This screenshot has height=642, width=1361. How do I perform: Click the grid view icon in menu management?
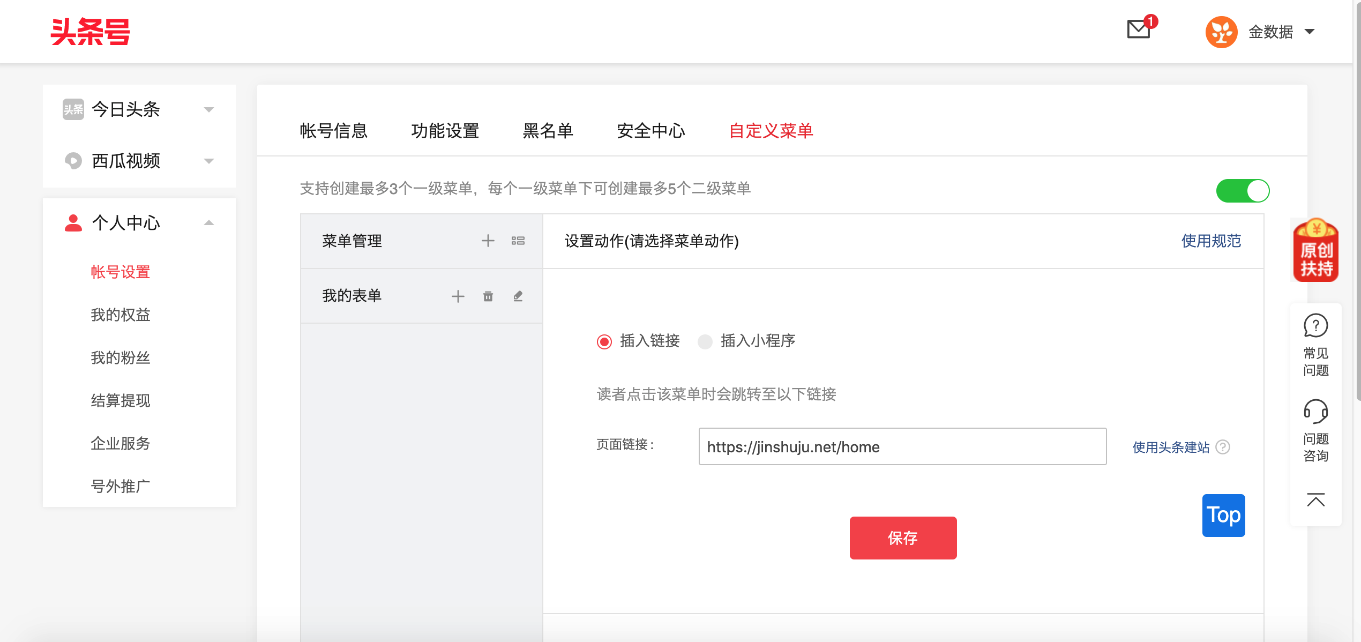tap(517, 241)
